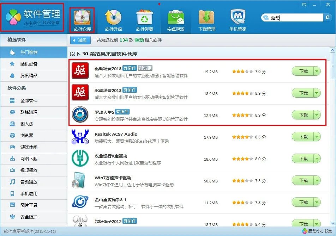Image resolution: width=336 pixels, height=236 pixels.
Task: Open the 安卓游戏 Android games icon
Action: click(175, 18)
